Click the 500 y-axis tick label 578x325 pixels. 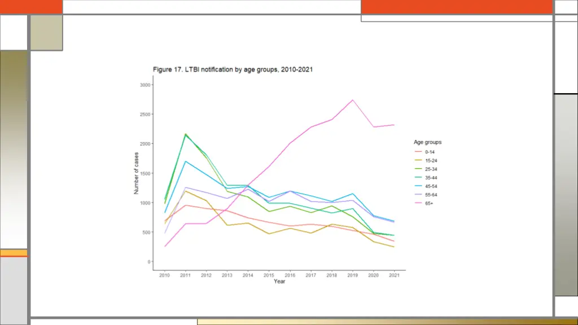tap(146, 232)
